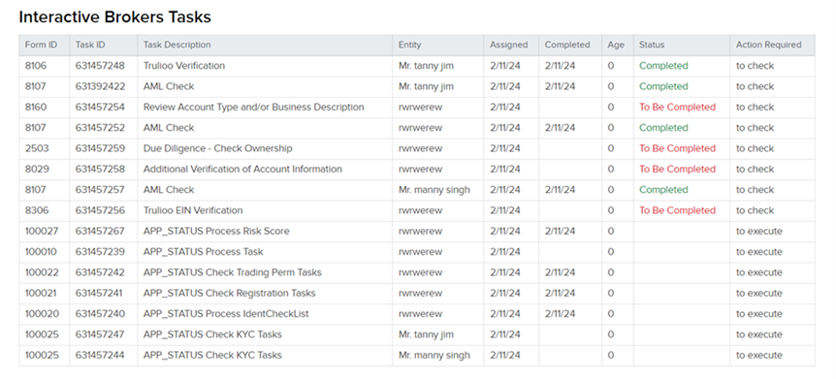Click Form ID 100027
Viewport: 836px width, 379px height.
(x=41, y=232)
